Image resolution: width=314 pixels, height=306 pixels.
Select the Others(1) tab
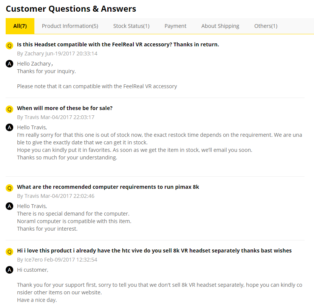pos(266,26)
